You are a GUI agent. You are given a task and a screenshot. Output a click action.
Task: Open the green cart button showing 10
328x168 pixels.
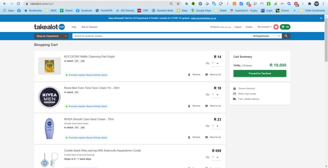click(285, 27)
